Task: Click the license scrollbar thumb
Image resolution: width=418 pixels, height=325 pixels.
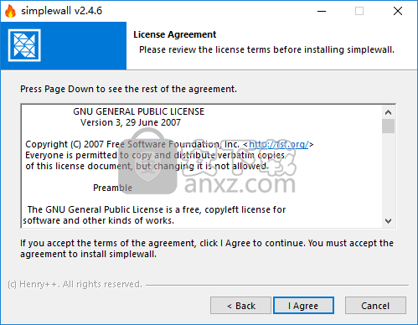Action: [388, 126]
